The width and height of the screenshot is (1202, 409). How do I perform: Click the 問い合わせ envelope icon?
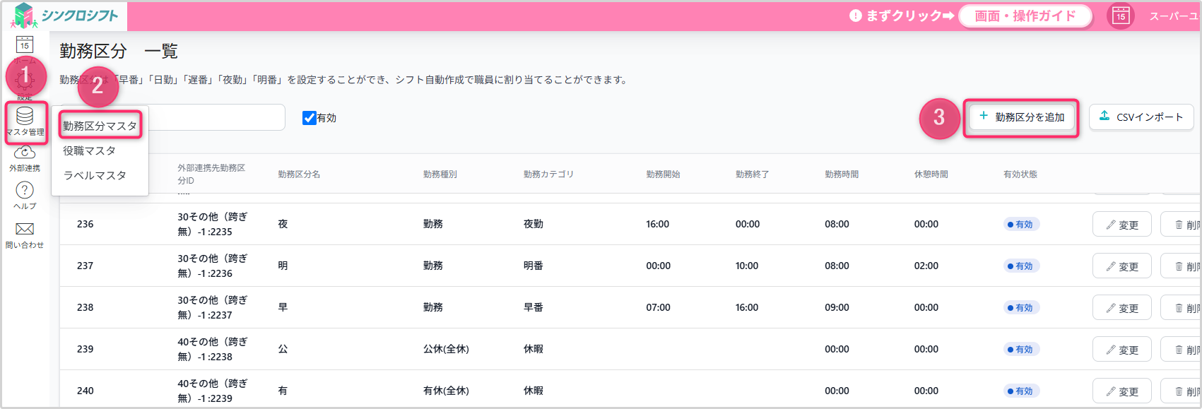(x=25, y=229)
